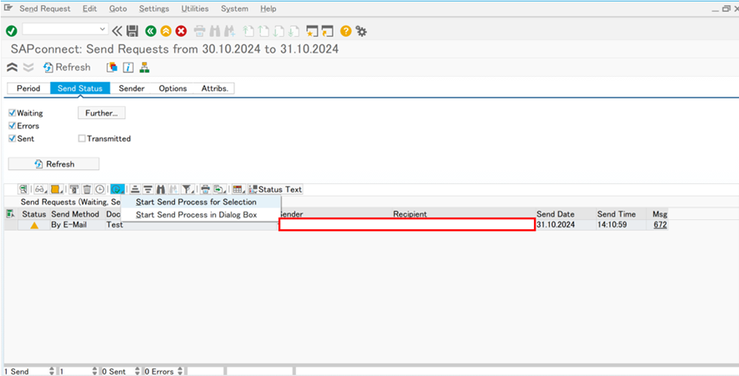Click the Find binoculars icon in list toolbar
The height and width of the screenshot is (376, 739).
[x=161, y=189]
